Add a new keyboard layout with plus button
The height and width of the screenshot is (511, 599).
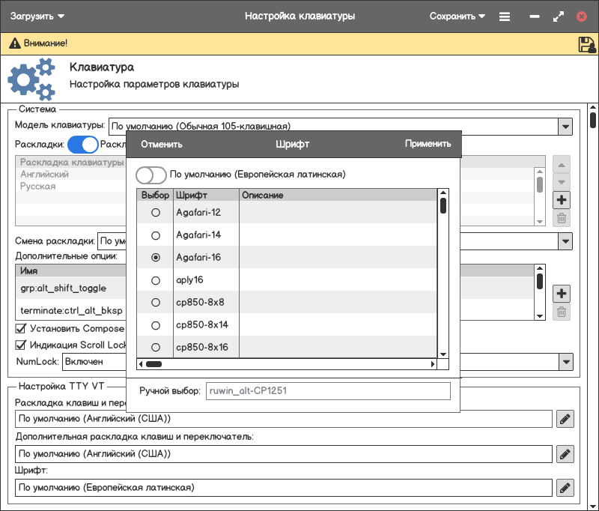click(x=562, y=200)
